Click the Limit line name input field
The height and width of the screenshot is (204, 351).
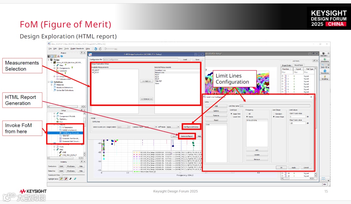[x=275, y=106]
